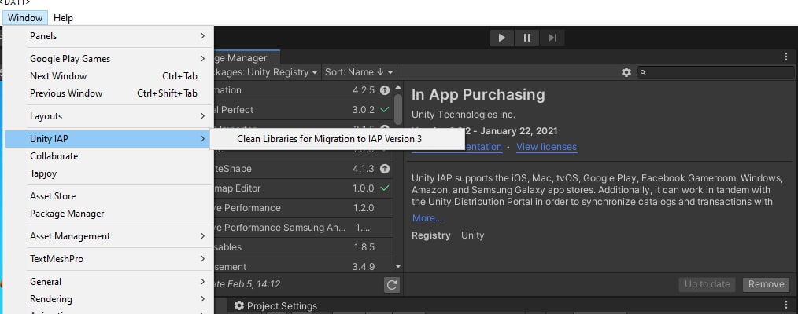Click the Pause button in toolbar
This screenshot has height=314, width=798.
pos(527,38)
